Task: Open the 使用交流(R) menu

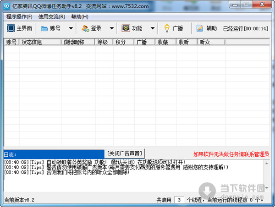Action: 52,17
